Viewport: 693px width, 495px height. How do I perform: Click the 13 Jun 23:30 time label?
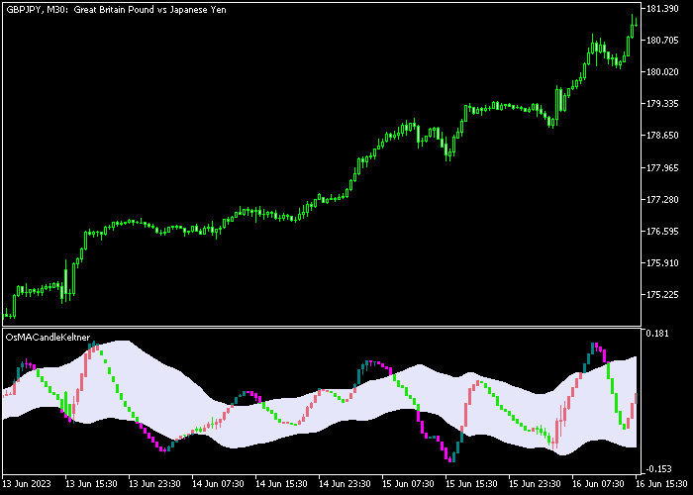click(x=154, y=483)
